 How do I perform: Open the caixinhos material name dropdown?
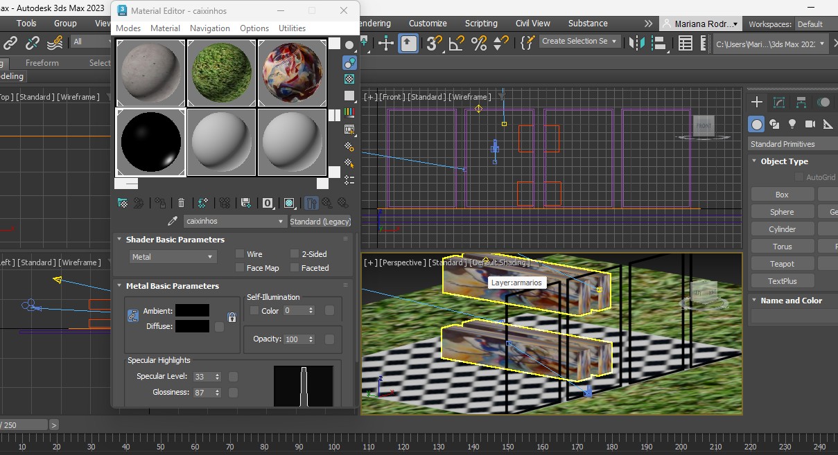tap(235, 222)
